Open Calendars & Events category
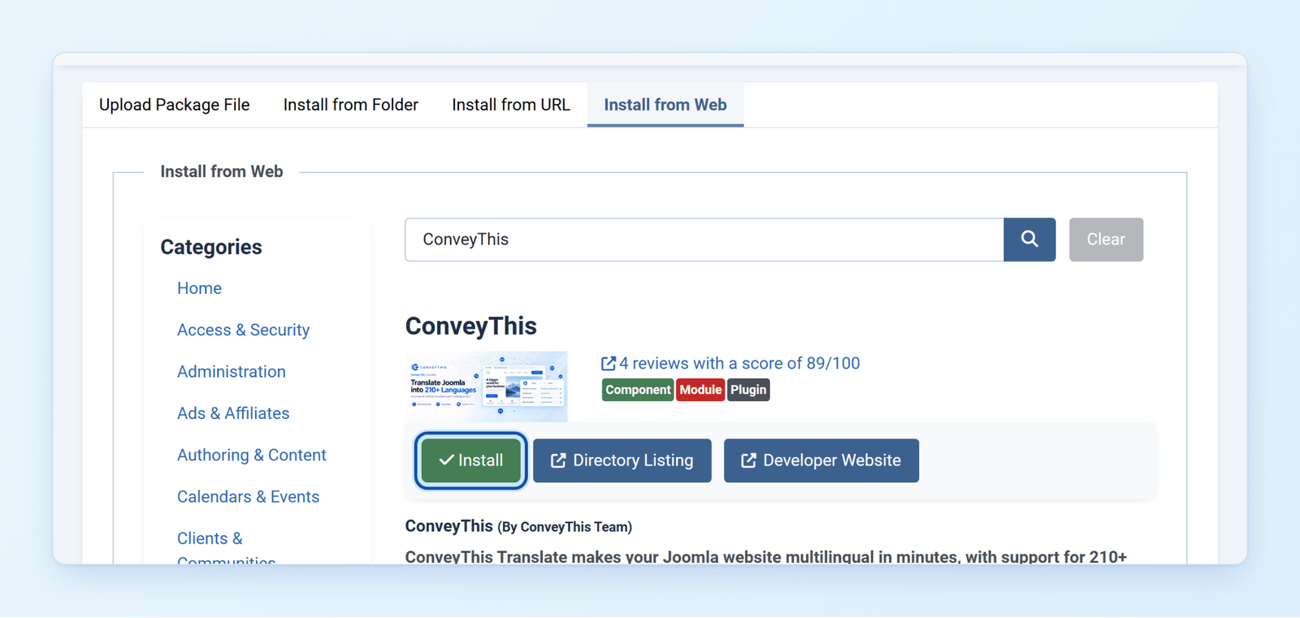 (x=248, y=497)
